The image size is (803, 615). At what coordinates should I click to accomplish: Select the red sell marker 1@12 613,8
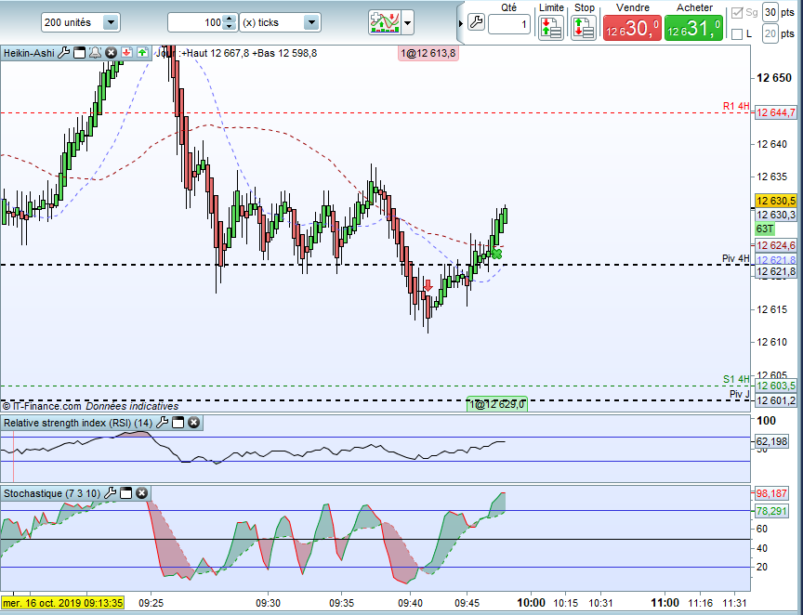coord(428,53)
